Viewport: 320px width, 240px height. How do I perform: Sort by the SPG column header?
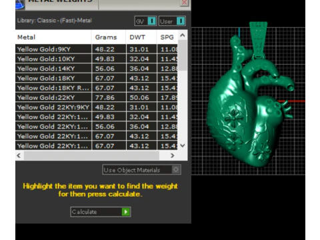tap(167, 37)
